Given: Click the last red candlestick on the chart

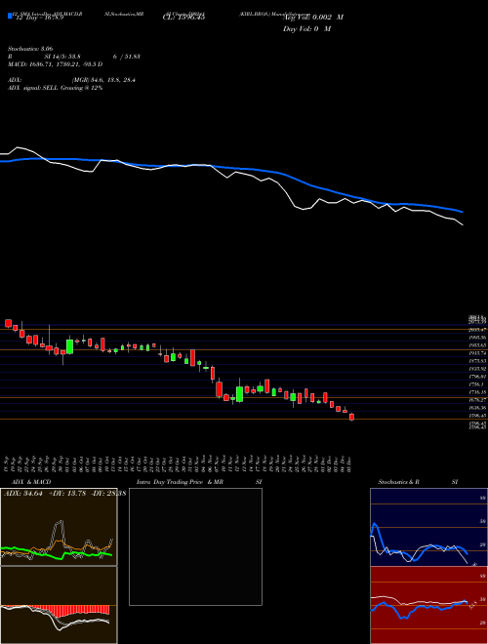Looking at the screenshot, I should click(351, 417).
